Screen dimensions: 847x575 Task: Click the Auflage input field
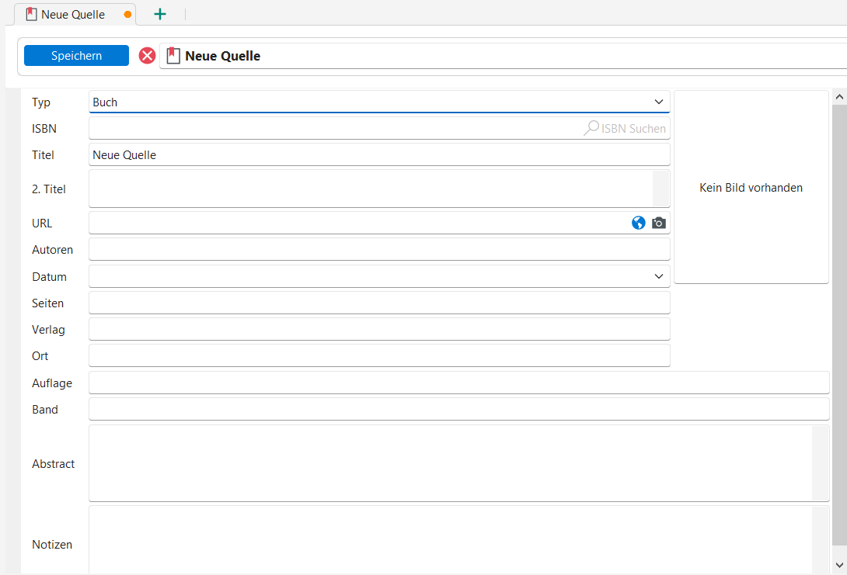[458, 383]
